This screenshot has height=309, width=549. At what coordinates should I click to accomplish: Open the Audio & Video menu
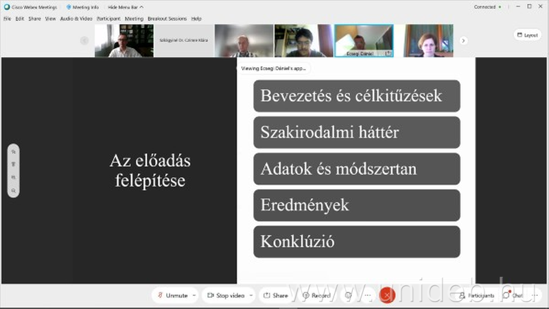pyautogui.click(x=76, y=19)
